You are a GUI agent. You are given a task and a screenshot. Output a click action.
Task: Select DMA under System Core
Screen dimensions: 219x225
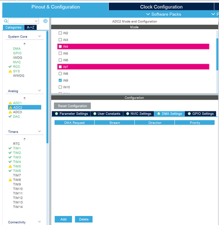(16, 48)
